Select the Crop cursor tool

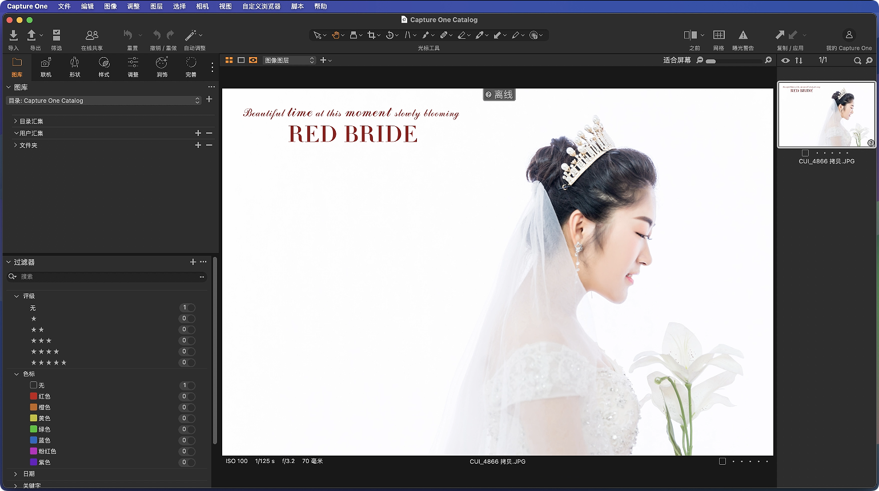pyautogui.click(x=371, y=35)
